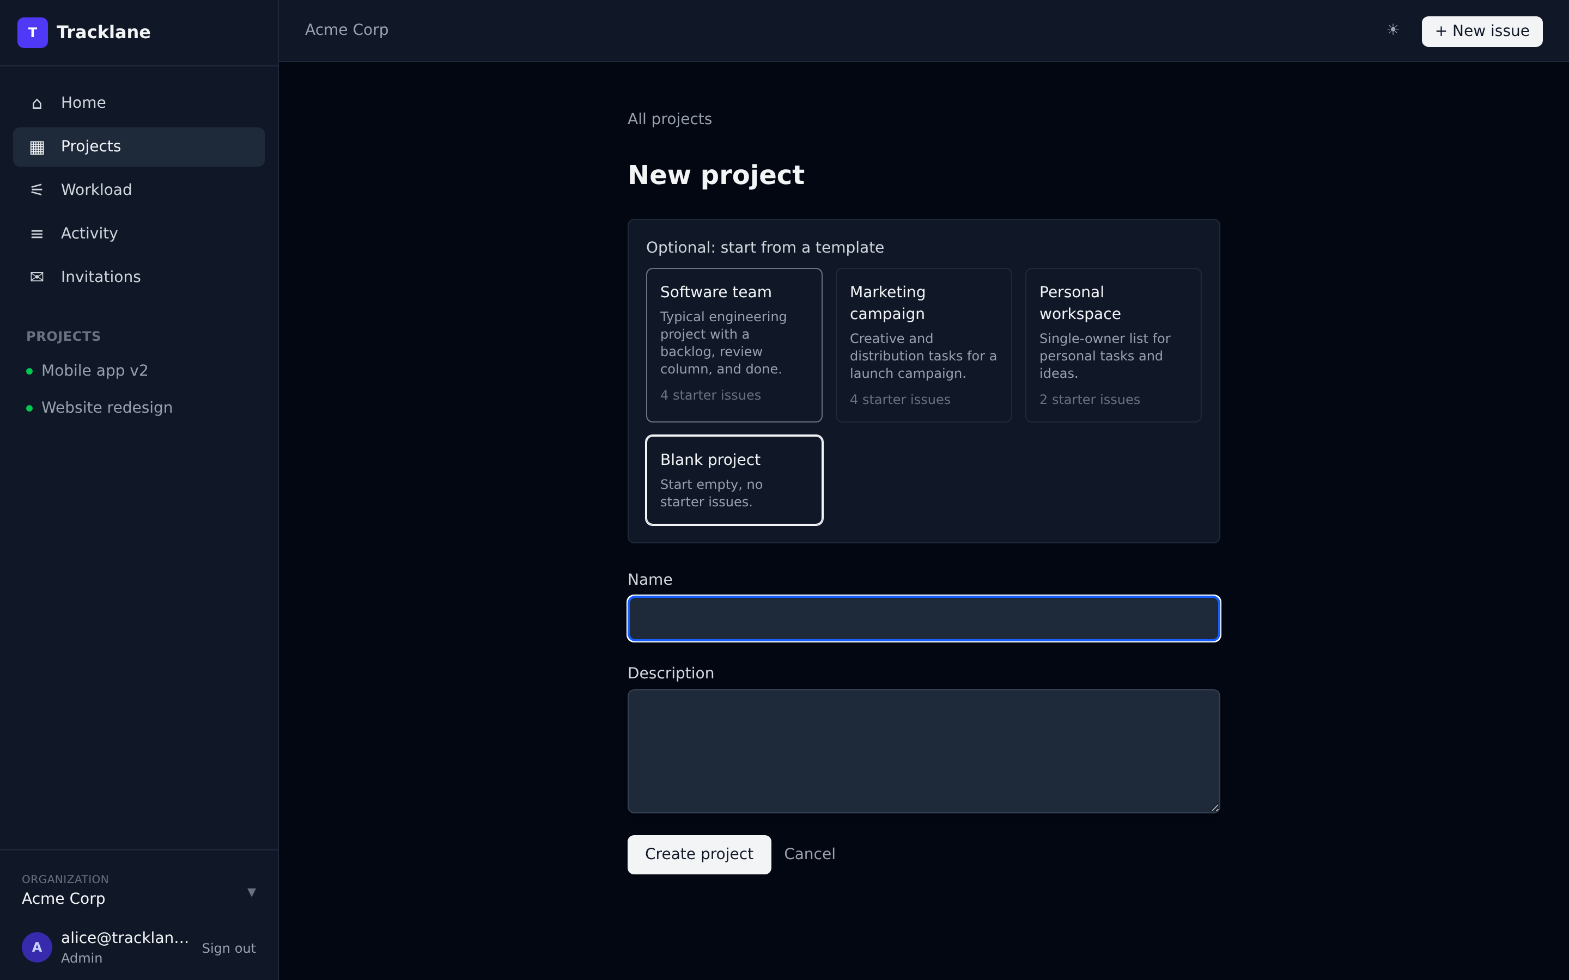1569x980 pixels.
Task: Click Acme Corp in the top bar
Action: click(346, 30)
